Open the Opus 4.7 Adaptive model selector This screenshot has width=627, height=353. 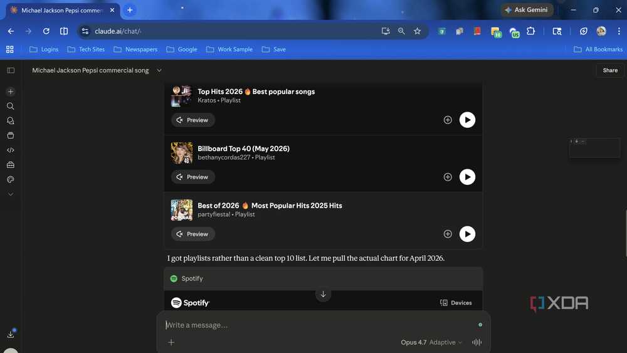431,342
